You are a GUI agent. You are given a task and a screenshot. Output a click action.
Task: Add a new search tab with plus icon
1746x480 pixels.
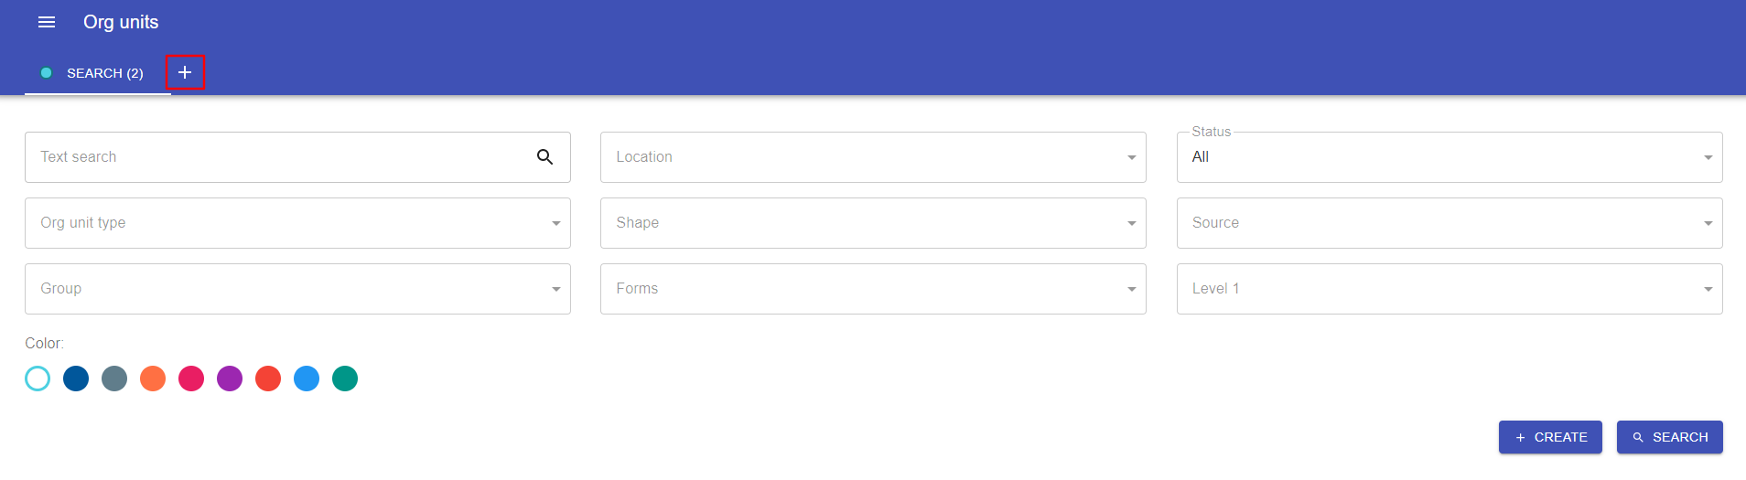click(x=185, y=72)
